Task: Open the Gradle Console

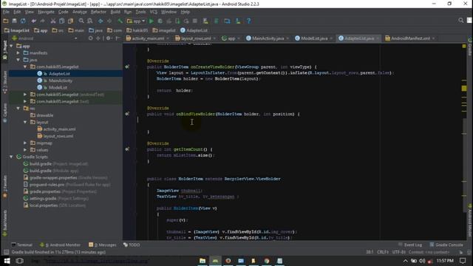Action: click(446, 245)
